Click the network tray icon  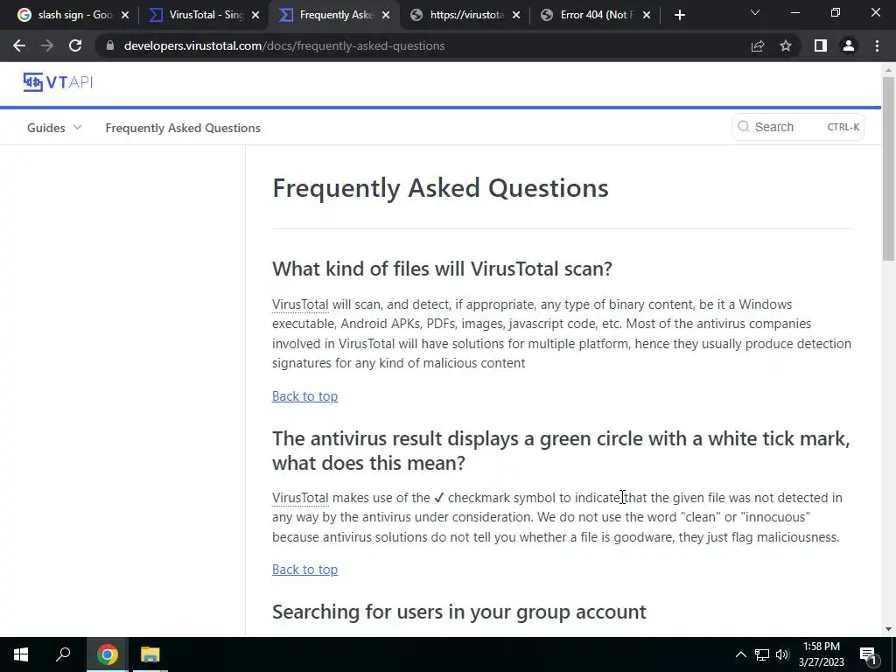pyautogui.click(x=762, y=654)
